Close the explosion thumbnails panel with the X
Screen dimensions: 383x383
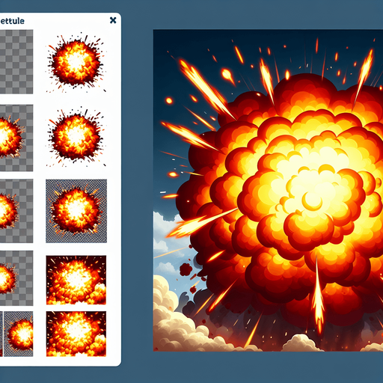pyautogui.click(x=113, y=20)
